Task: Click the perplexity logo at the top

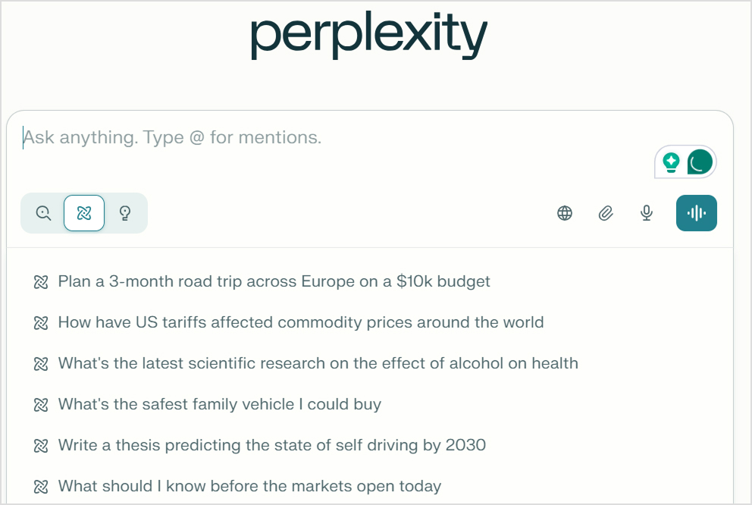Action: (x=369, y=34)
